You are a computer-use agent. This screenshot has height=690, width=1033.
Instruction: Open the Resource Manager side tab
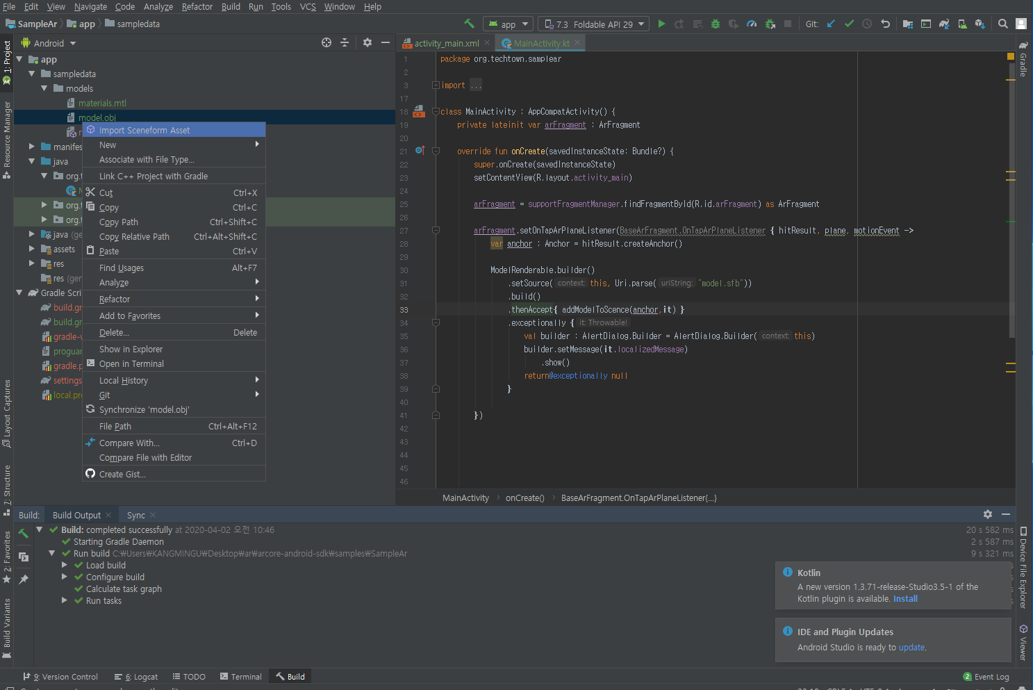click(7, 139)
